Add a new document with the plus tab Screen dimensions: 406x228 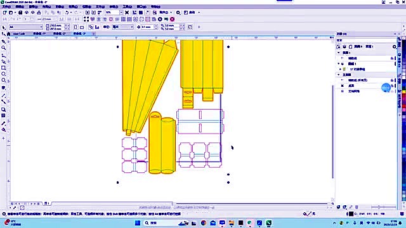click(93, 34)
